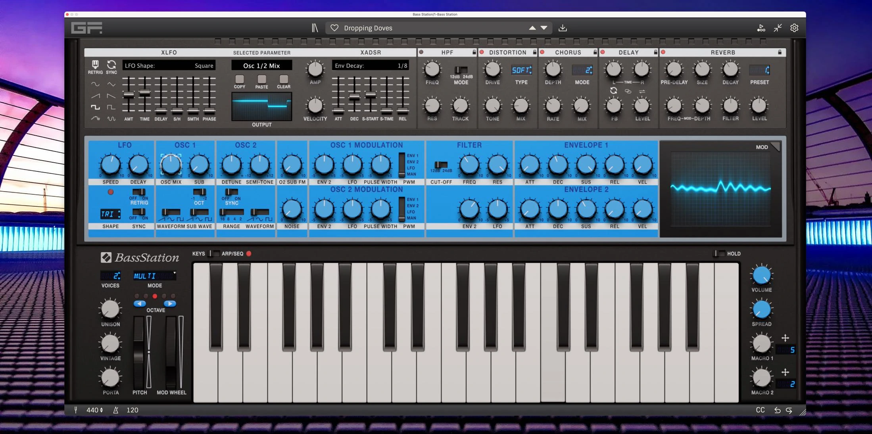
Task: Select the KEYS tab above the keyboard
Action: 198,253
